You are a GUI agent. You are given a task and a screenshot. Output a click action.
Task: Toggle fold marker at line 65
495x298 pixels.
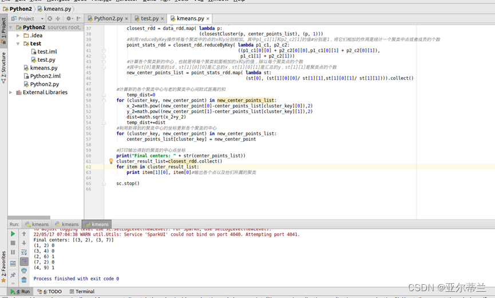(104, 184)
